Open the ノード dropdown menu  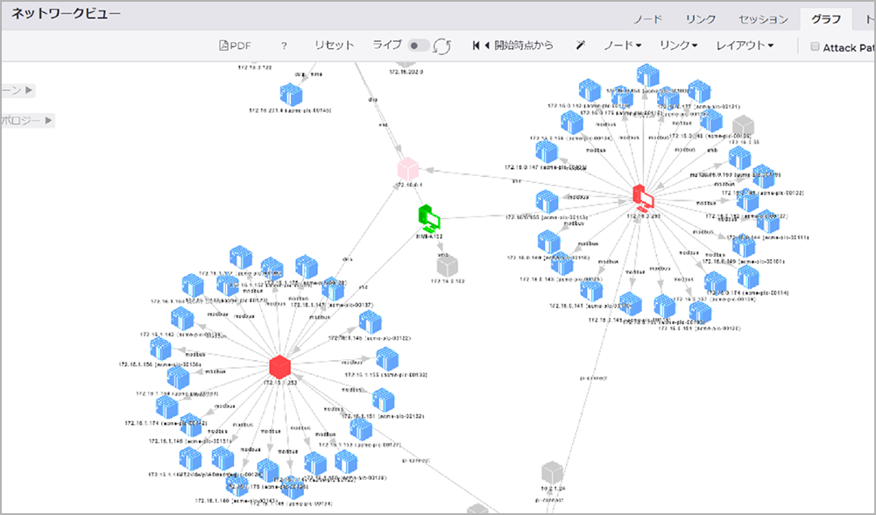(x=622, y=46)
